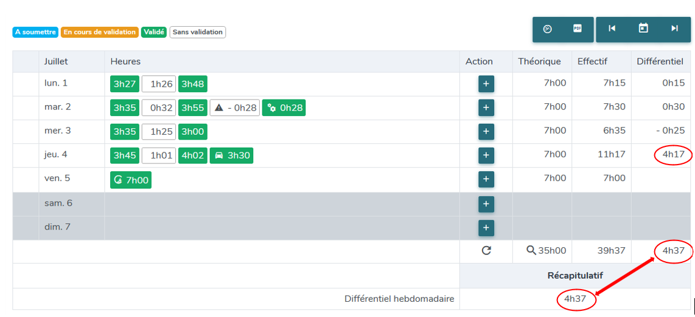The width and height of the screenshot is (695, 317).
Task: Open the 3h27 validated entry on lun. 1
Action: click(125, 84)
